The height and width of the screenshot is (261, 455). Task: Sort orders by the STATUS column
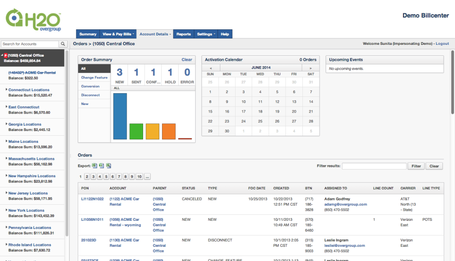point(188,188)
